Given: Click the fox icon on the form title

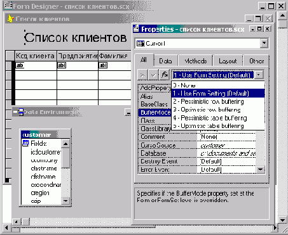Looking at the screenshot, I should click(10, 19).
